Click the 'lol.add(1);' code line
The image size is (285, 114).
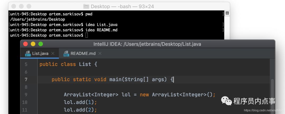(80, 102)
